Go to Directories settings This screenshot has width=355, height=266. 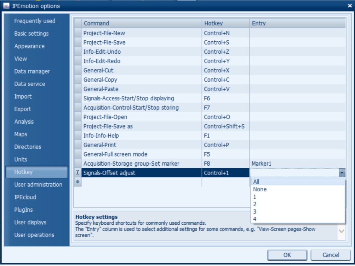(28, 147)
